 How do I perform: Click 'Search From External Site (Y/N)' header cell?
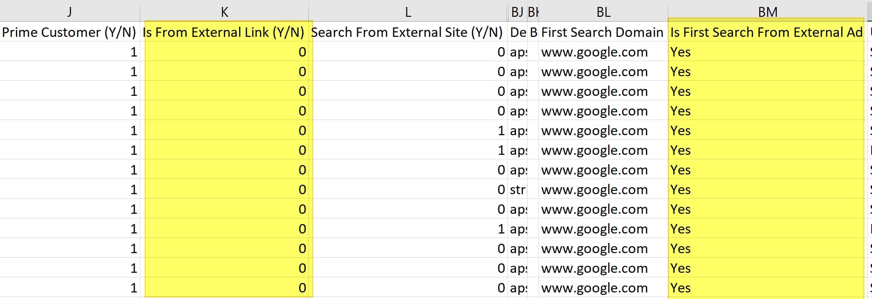coord(408,32)
